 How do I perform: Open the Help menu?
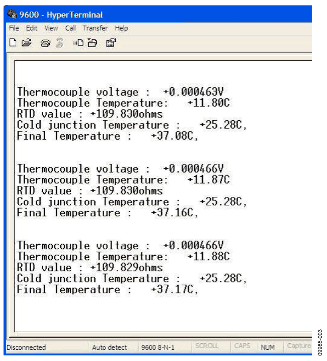[121, 28]
